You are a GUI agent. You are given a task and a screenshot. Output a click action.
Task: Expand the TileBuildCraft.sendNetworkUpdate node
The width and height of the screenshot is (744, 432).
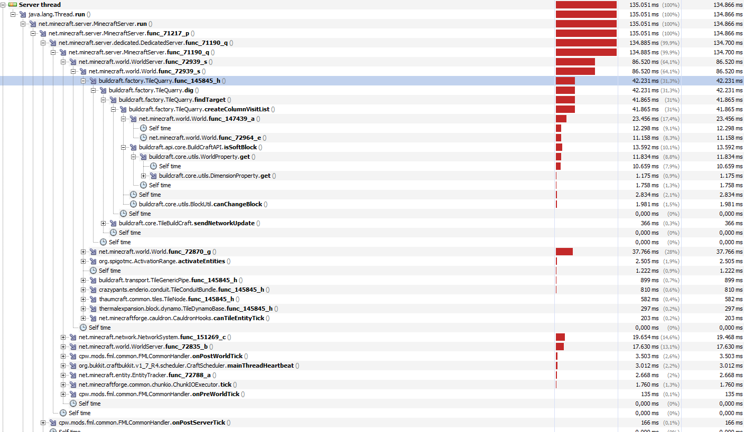pos(104,223)
